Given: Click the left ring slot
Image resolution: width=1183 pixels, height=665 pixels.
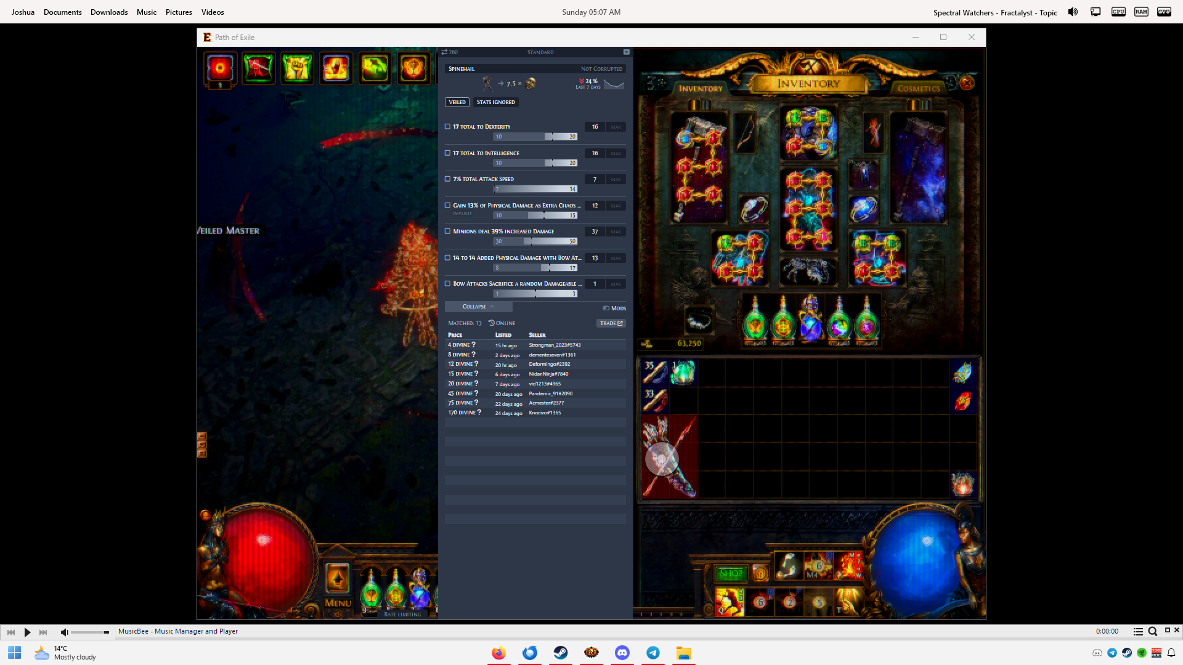Looking at the screenshot, I should click(754, 209).
